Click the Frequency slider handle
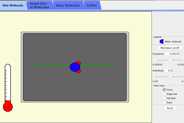 170,60
